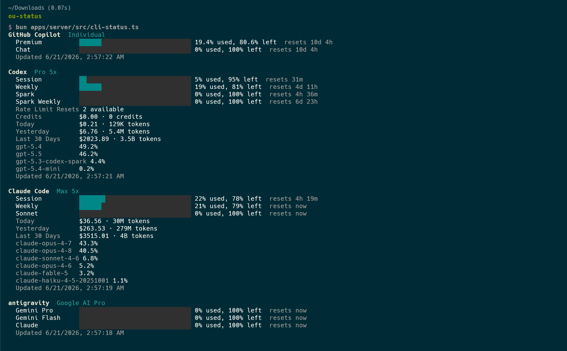The image size is (567, 351).
Task: Click 'resets 4h 36m' text
Action: point(294,94)
